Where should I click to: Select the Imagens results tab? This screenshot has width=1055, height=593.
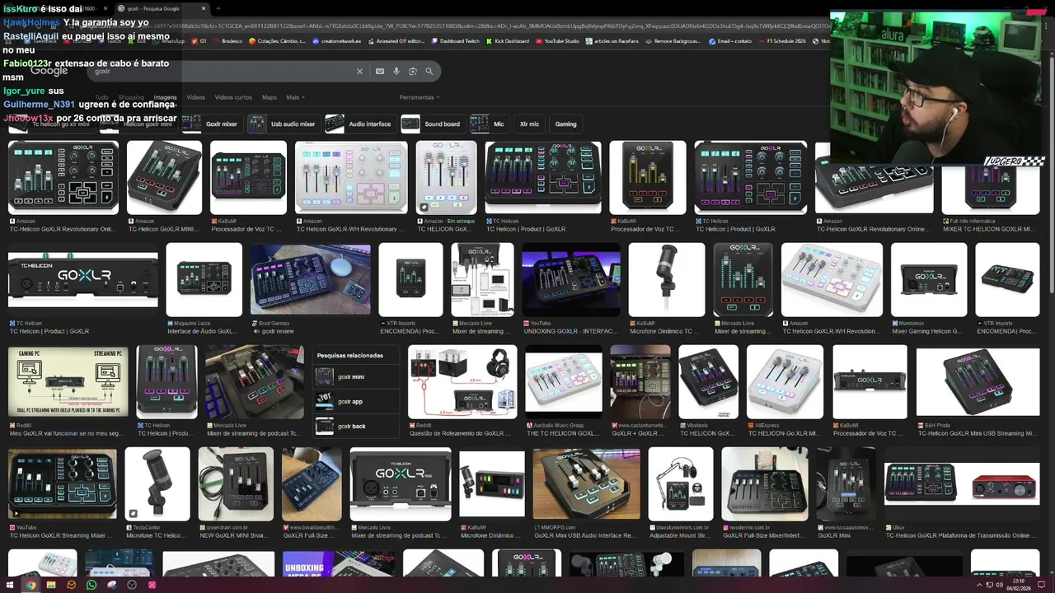click(165, 97)
